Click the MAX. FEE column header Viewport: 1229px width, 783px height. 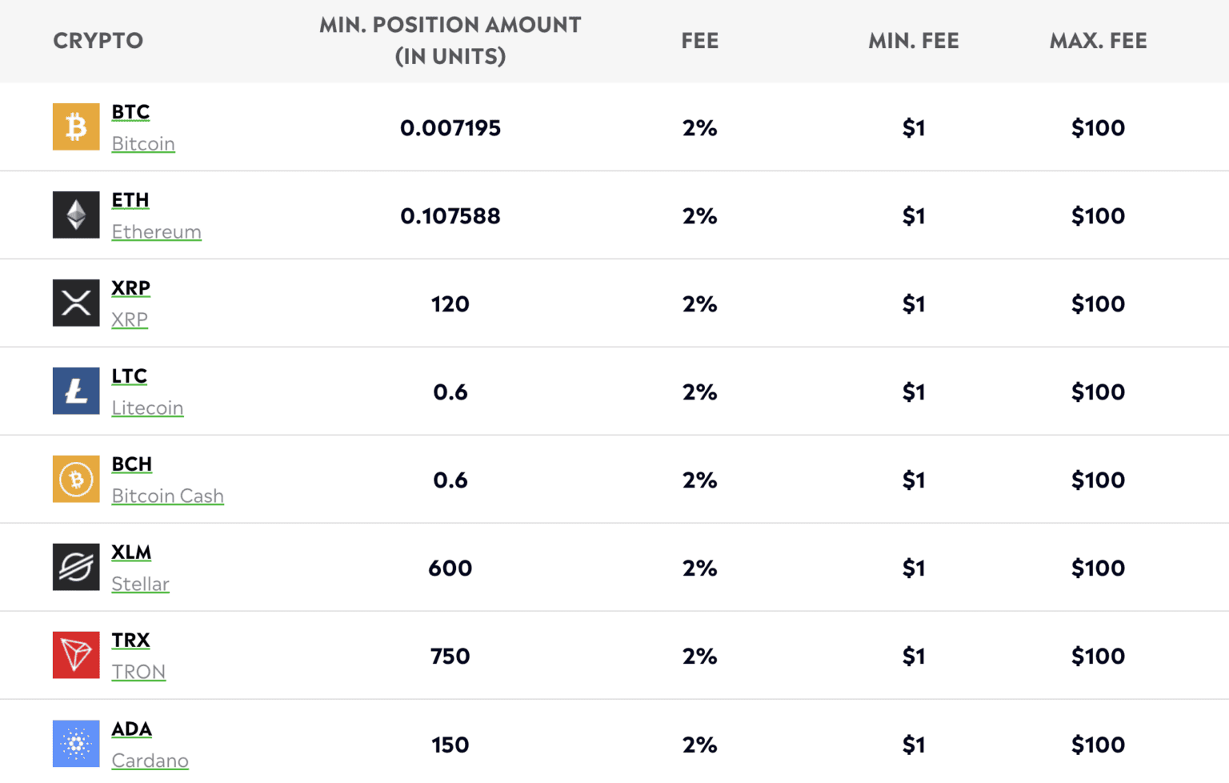click(1098, 40)
